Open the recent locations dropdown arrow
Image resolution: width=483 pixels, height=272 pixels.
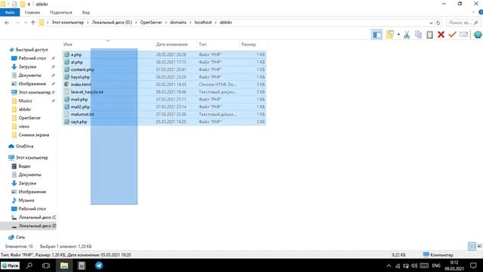26,23
